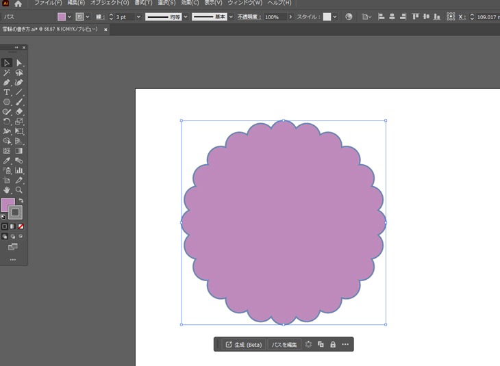Select the Type tool
500x366 pixels.
click(x=7, y=92)
